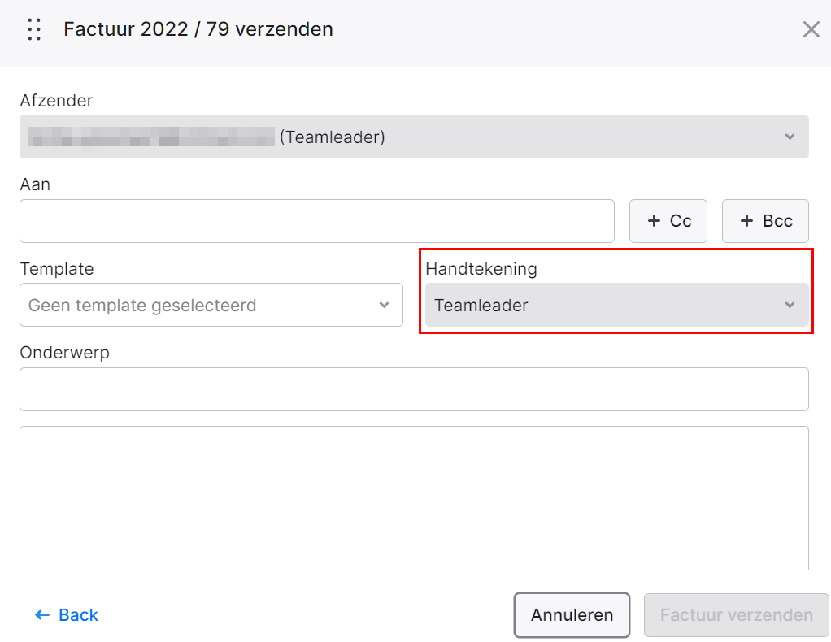Add a Bcc recipient field

[x=765, y=221]
